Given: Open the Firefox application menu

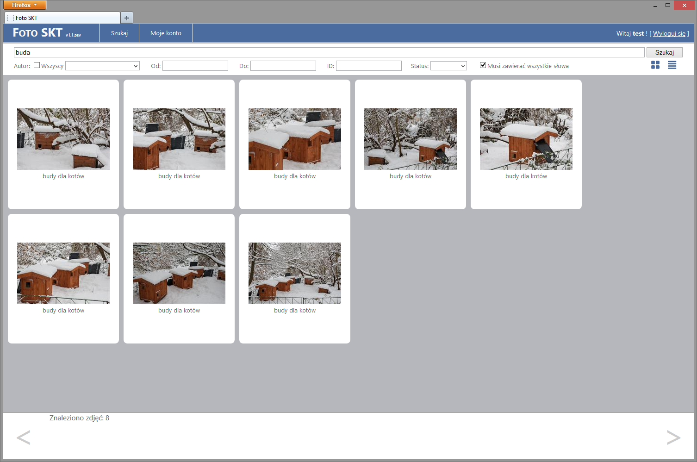Looking at the screenshot, I should [x=25, y=5].
